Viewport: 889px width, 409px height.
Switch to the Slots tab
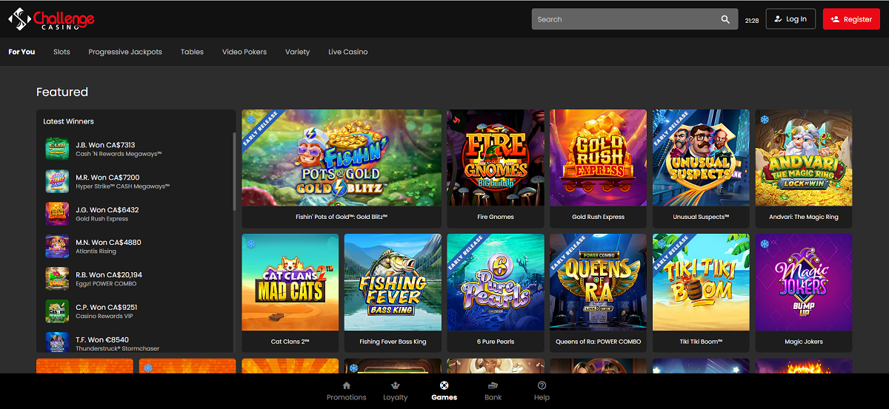pos(61,52)
